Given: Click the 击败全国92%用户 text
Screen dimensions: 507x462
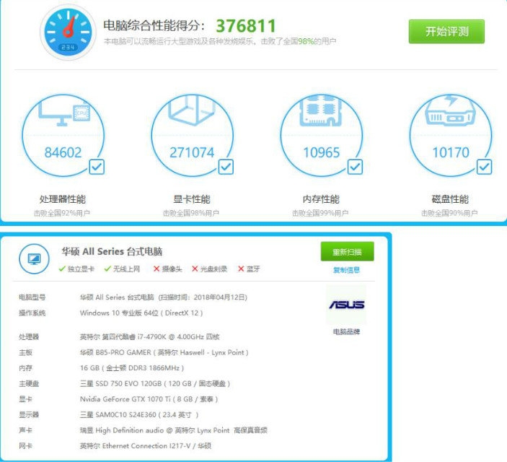Looking at the screenshot, I should 62,213.
